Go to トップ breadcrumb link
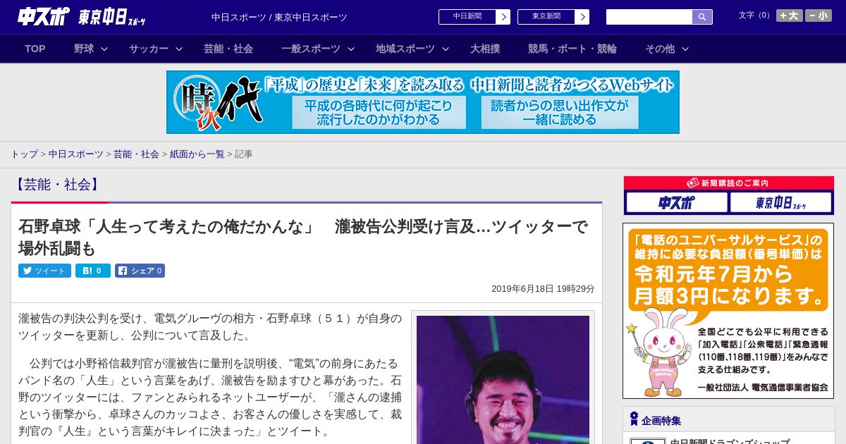This screenshot has height=444, width=846. 24,154
